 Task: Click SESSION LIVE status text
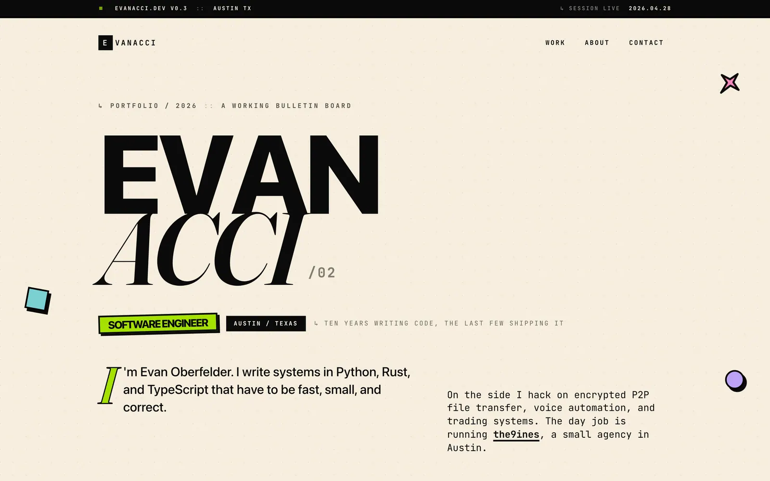coord(594,8)
